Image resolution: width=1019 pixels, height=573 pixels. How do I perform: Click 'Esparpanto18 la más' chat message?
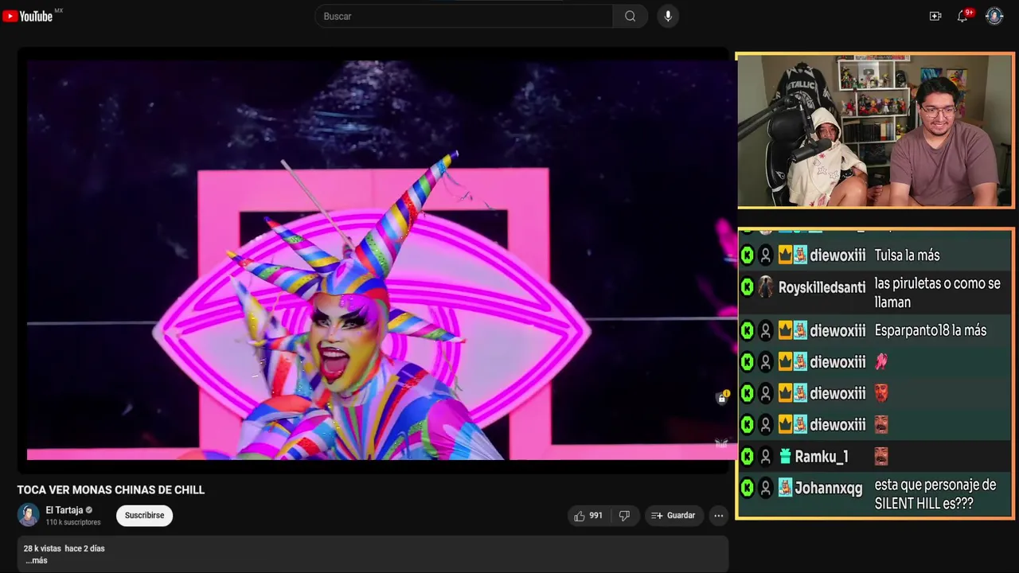930,330
